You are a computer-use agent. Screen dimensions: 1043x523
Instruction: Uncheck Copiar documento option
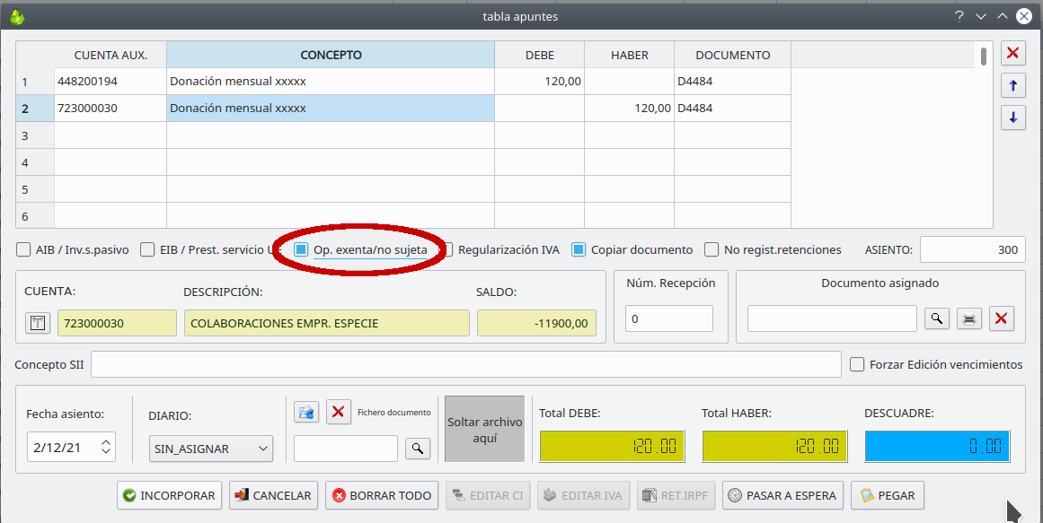coord(579,250)
